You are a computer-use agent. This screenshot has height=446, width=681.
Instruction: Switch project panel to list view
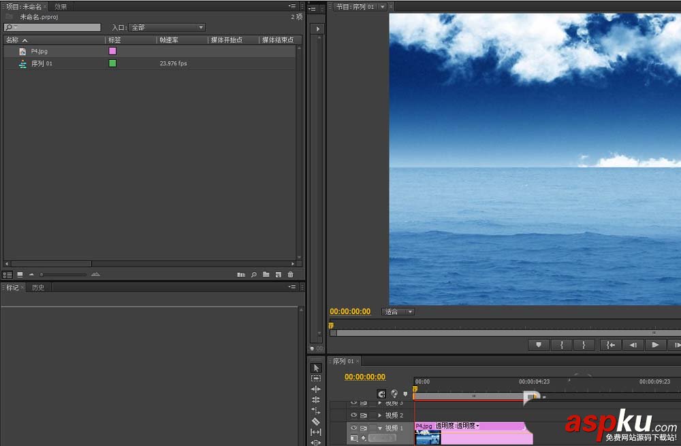click(7, 275)
